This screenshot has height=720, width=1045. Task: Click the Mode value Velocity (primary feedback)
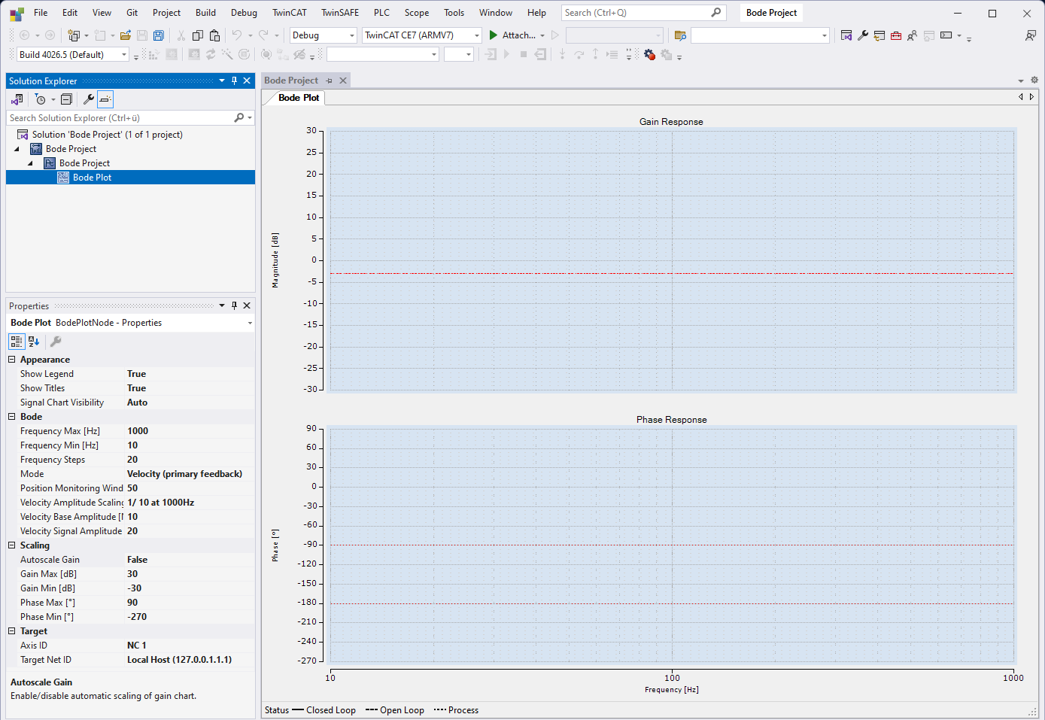[x=190, y=474]
